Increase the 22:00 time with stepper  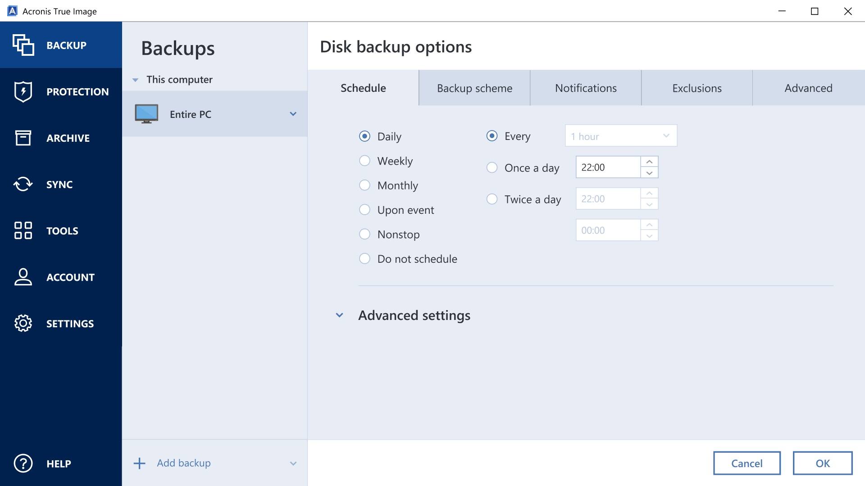point(649,162)
